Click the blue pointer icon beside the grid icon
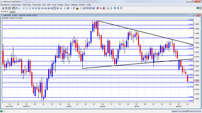 click(x=71, y=8)
